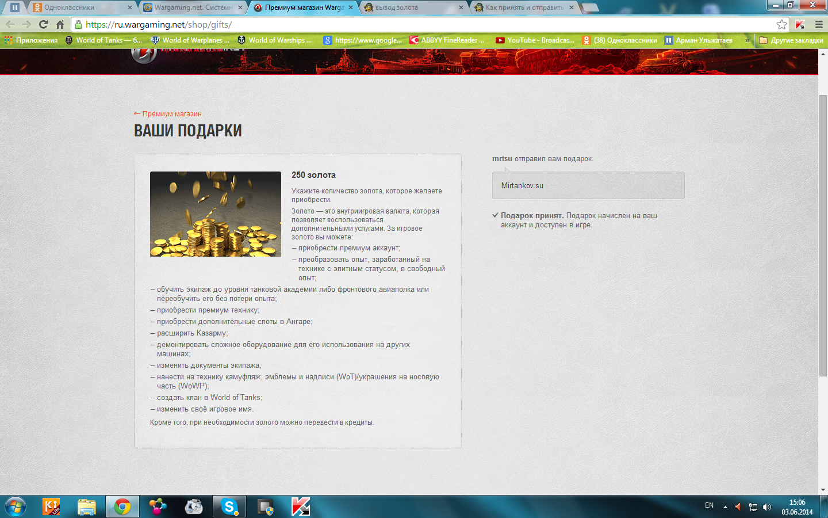Click the Подарок принят checkmark
This screenshot has height=518, width=828.
click(495, 215)
